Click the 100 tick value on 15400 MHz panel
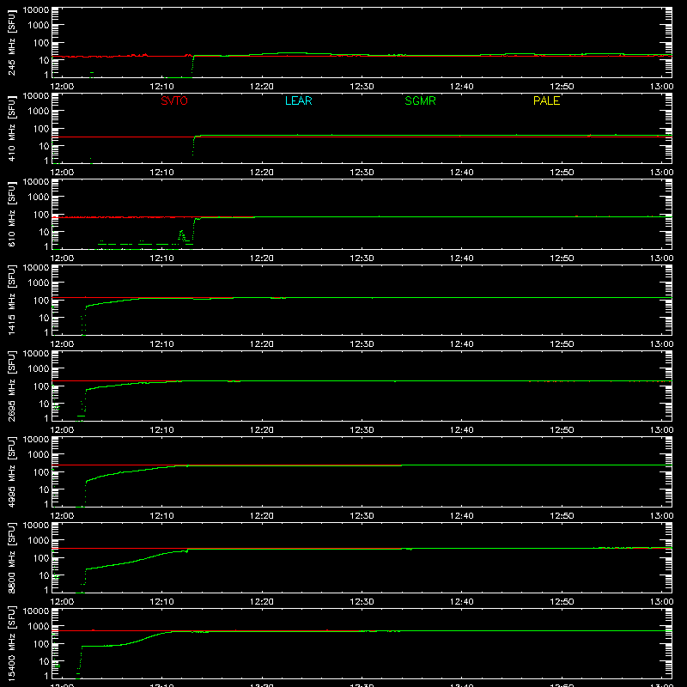This screenshot has height=687, width=687. pos(41,644)
